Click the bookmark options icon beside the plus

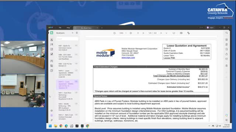click(77, 33)
